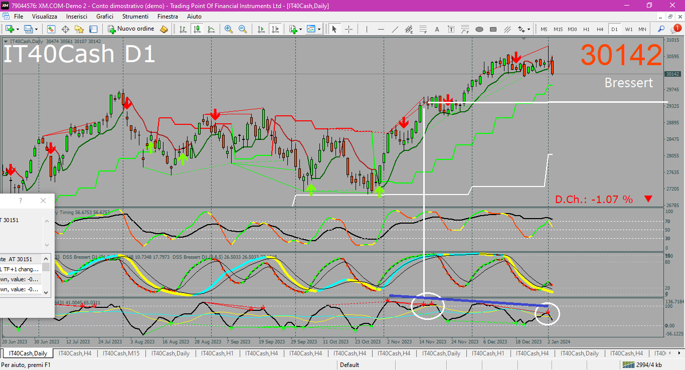Image resolution: width=685 pixels, height=370 pixels.
Task: Open the File menu
Action: (x=19, y=17)
